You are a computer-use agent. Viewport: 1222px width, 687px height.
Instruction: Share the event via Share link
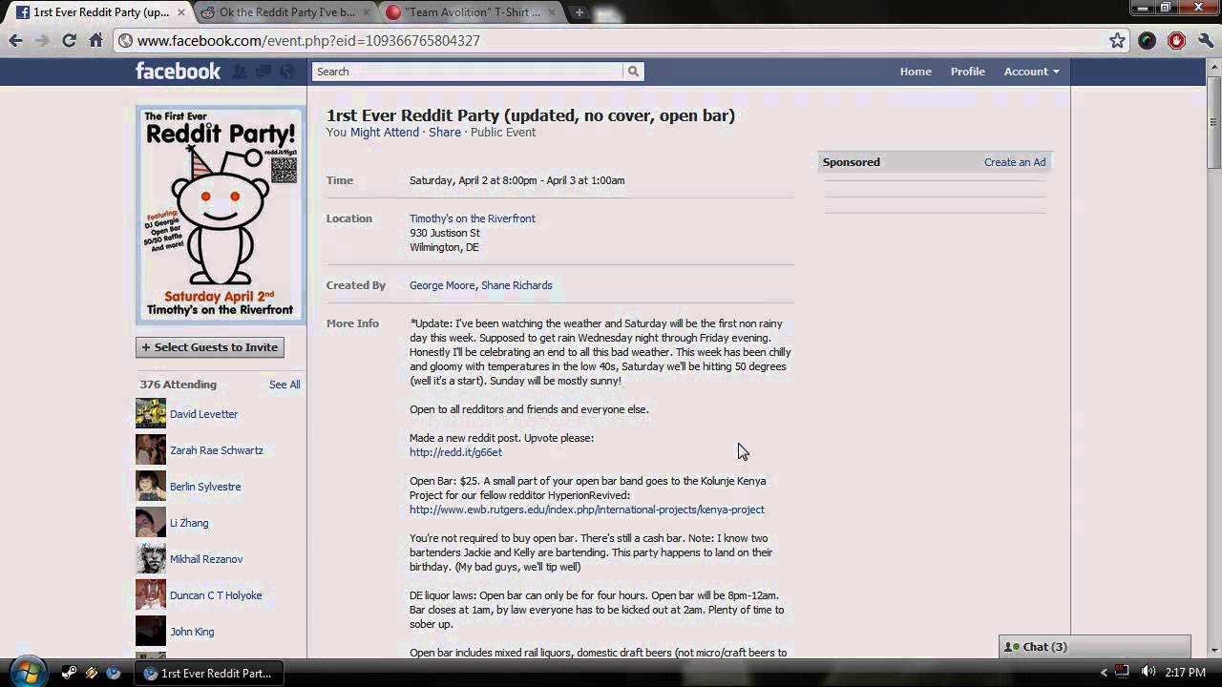445,133
